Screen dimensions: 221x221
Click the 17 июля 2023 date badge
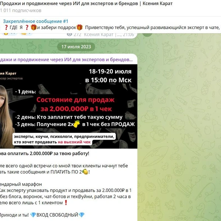point(76,47)
